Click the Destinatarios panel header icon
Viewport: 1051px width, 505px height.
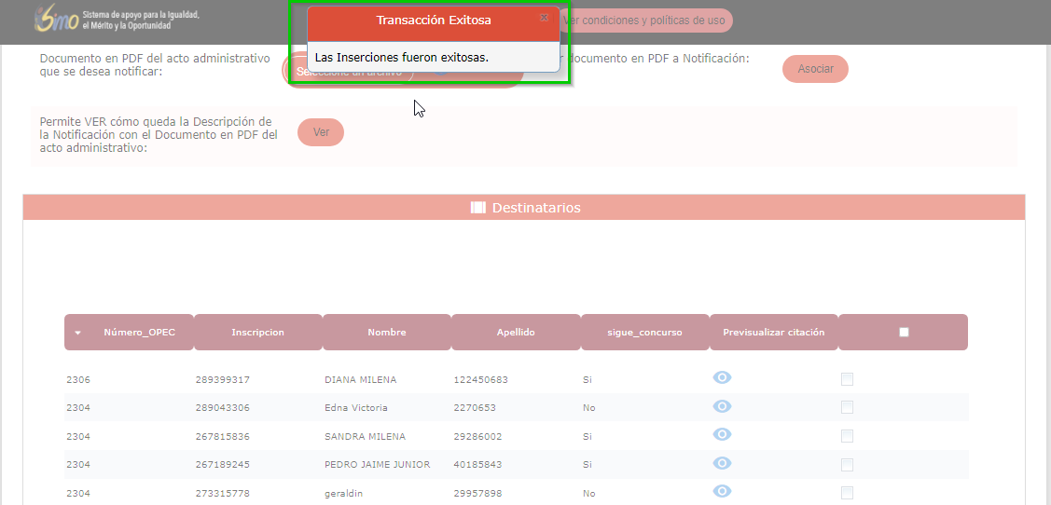[478, 208]
